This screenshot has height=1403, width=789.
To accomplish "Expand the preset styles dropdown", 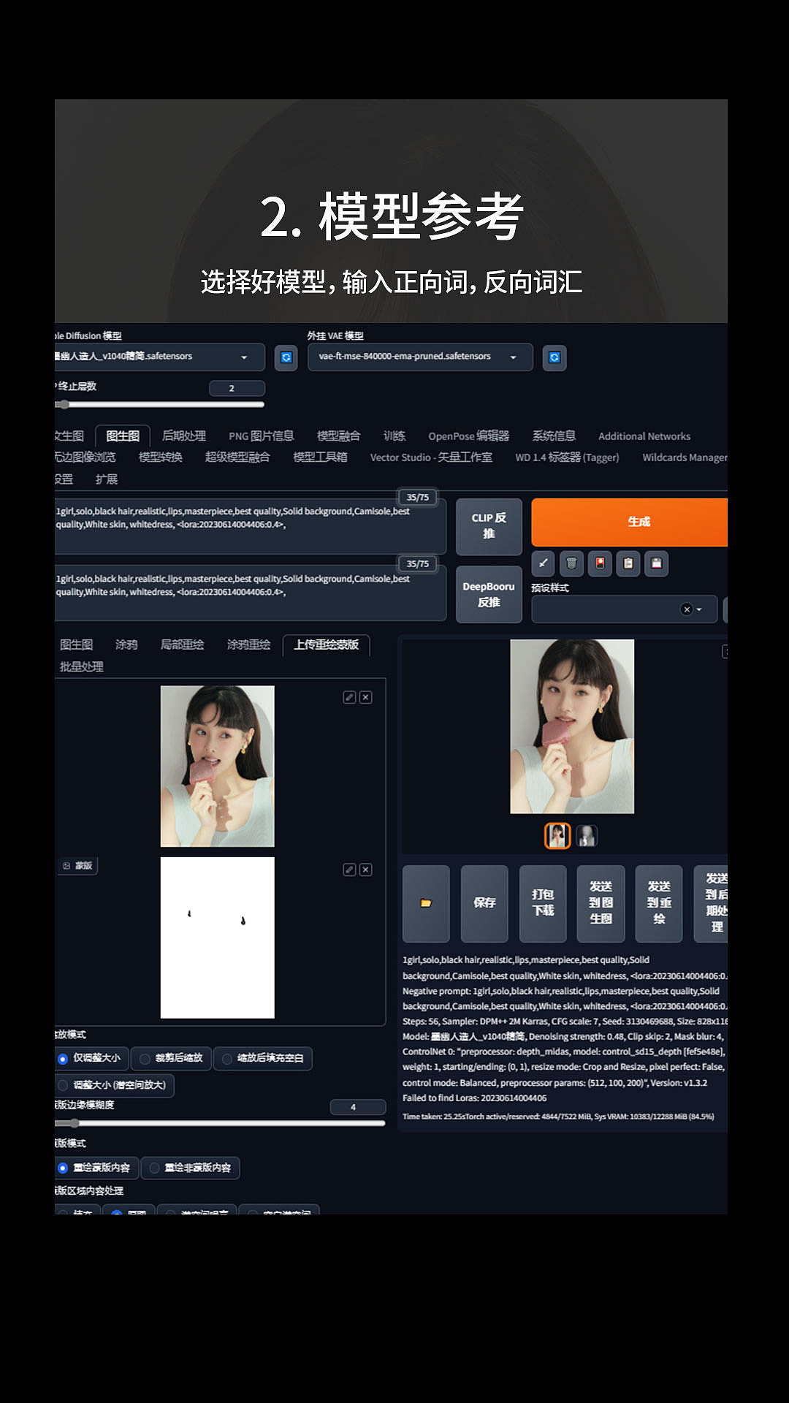I will pyautogui.click(x=699, y=609).
